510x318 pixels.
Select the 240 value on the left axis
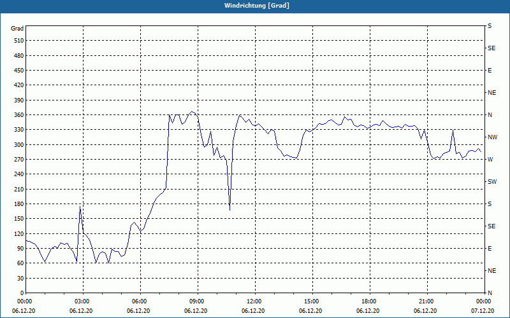pos(19,174)
